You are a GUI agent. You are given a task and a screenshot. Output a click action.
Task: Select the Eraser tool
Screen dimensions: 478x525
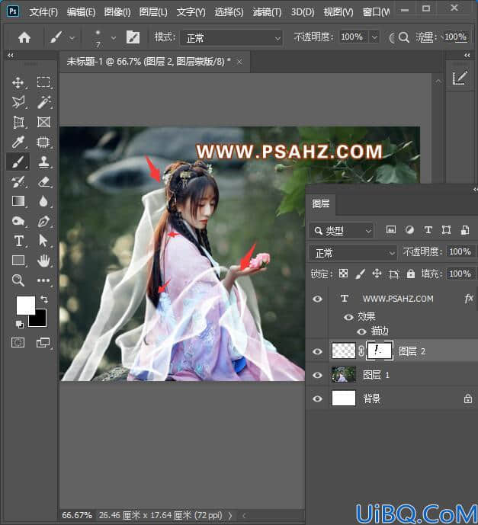[43, 182]
